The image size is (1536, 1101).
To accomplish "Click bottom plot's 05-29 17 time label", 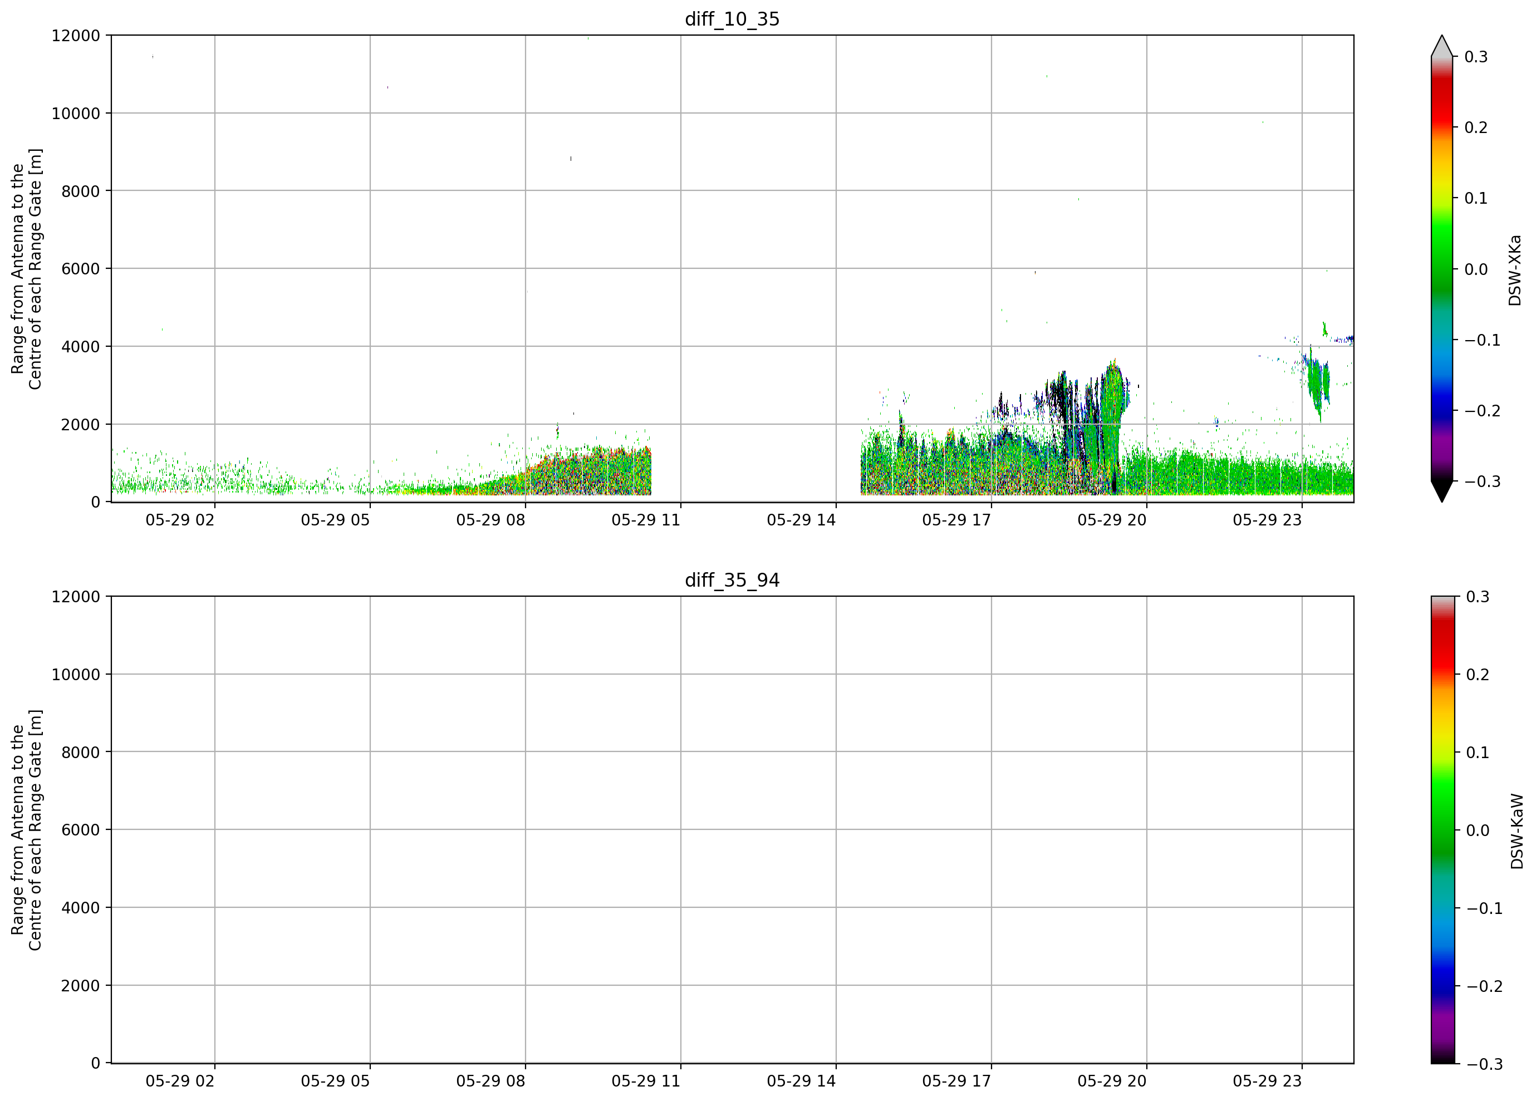I will point(956,1082).
